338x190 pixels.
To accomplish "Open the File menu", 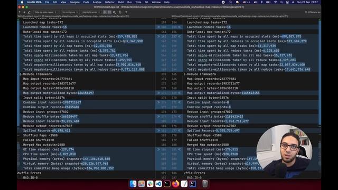I will pyautogui.click(x=47, y=2).
